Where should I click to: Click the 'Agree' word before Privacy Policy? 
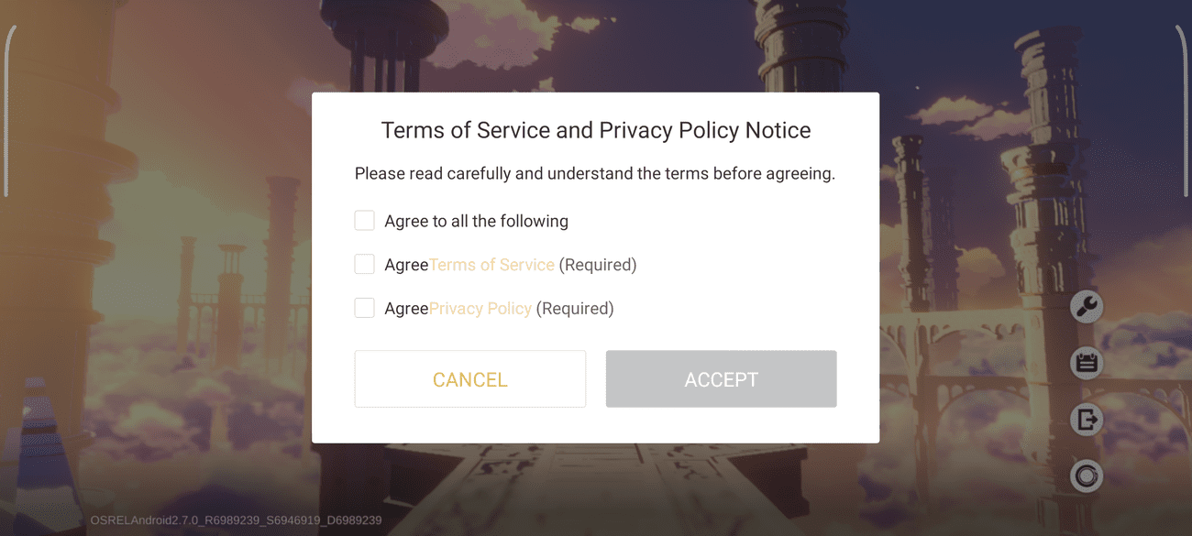[406, 309]
